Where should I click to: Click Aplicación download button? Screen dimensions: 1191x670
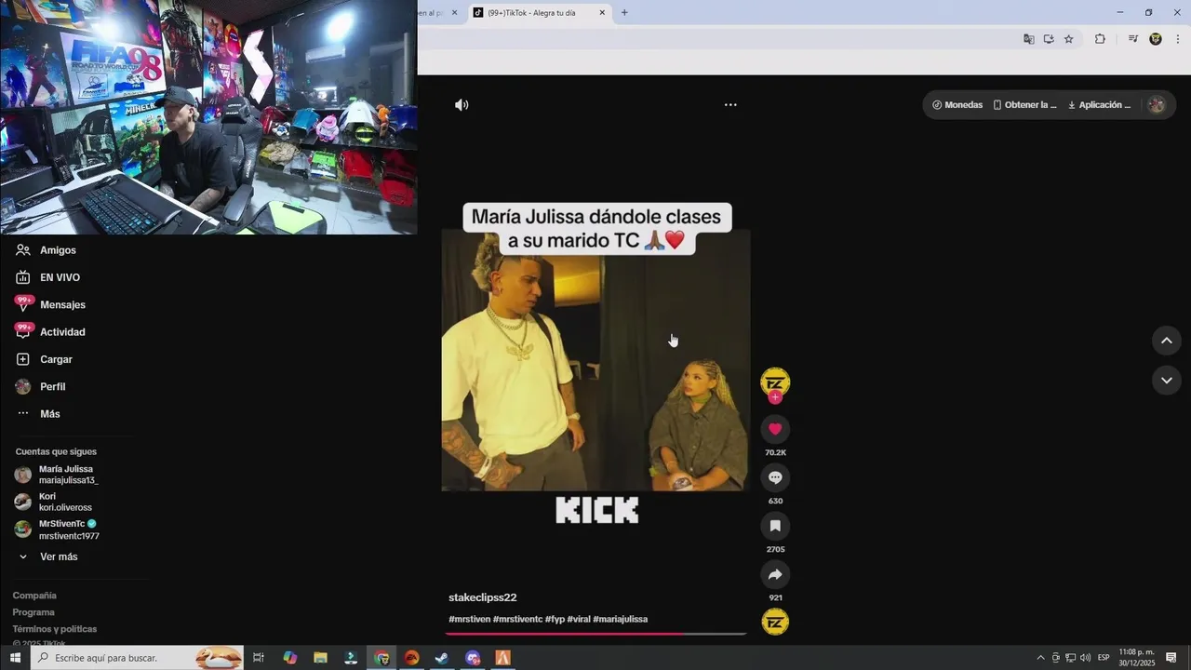point(1099,105)
